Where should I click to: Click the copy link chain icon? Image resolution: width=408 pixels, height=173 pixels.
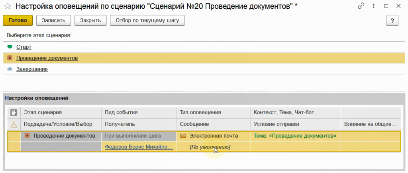click(361, 6)
